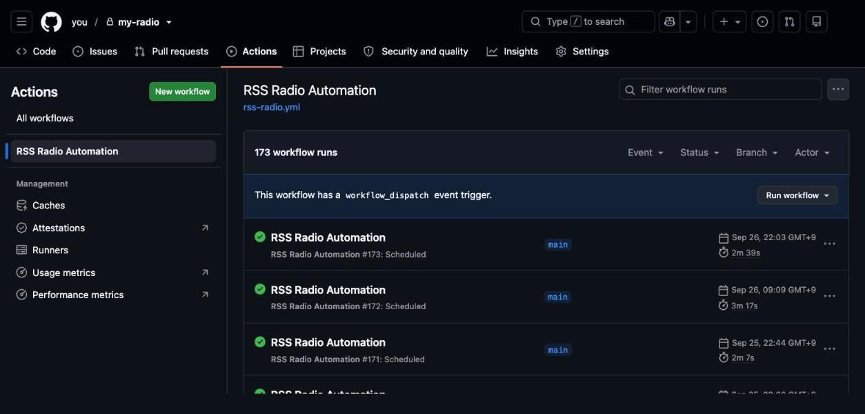Click the success check icon for run #171
This screenshot has height=414, width=865.
coord(260,342)
